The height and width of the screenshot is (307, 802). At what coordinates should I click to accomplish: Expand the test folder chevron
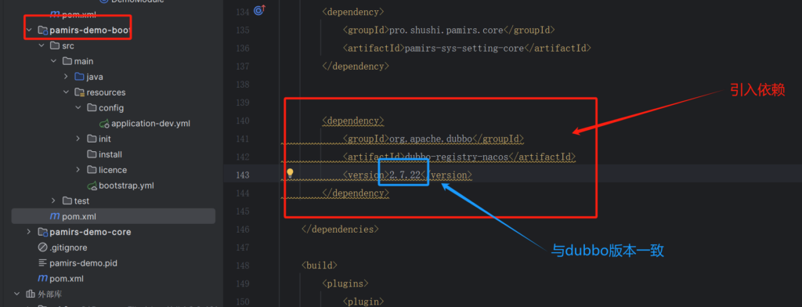54,200
